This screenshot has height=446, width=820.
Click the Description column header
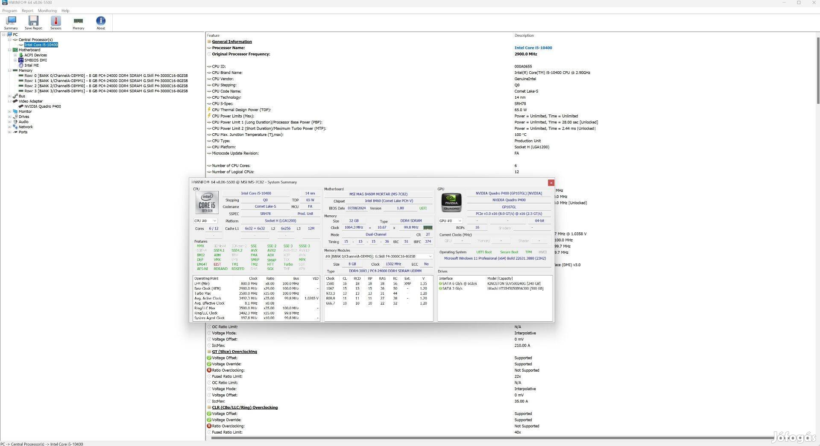coord(524,35)
